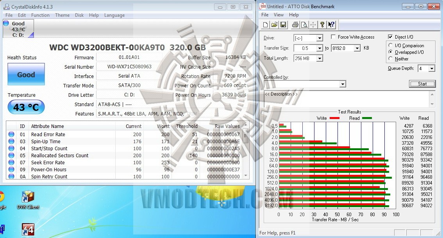Open CrystalDiskInfo Function menu
Screen dimensions: 443x238
coord(40,15)
